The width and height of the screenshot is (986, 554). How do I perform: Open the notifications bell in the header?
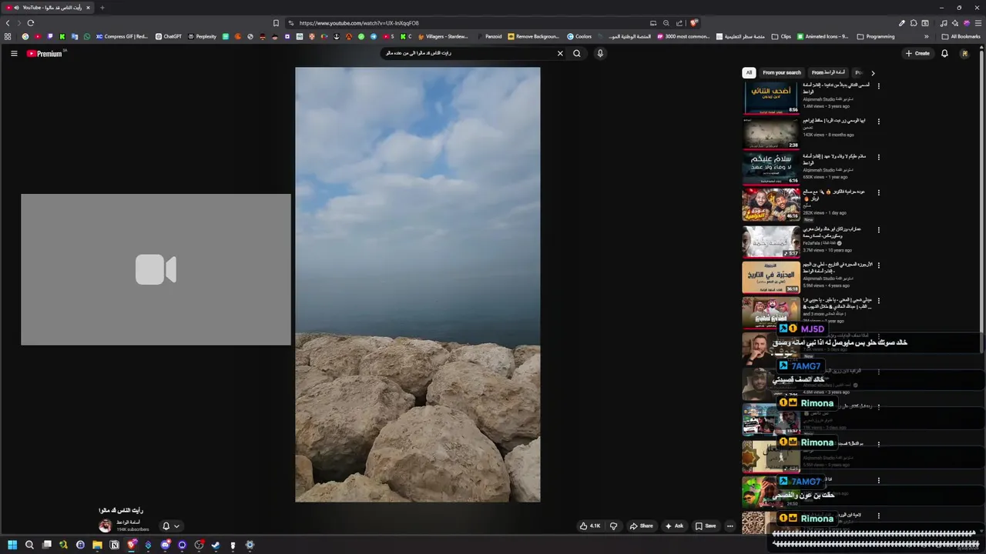click(944, 53)
